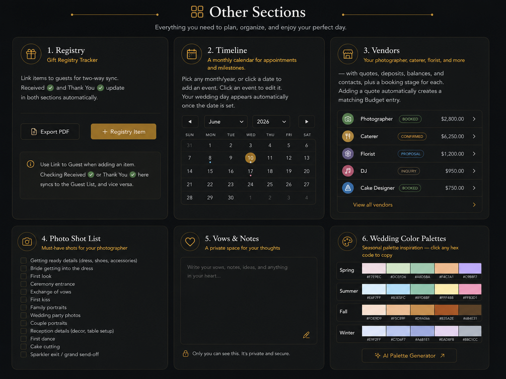Check the First look checkbox
Screen dimensions: 506x379
pyautogui.click(x=24, y=276)
